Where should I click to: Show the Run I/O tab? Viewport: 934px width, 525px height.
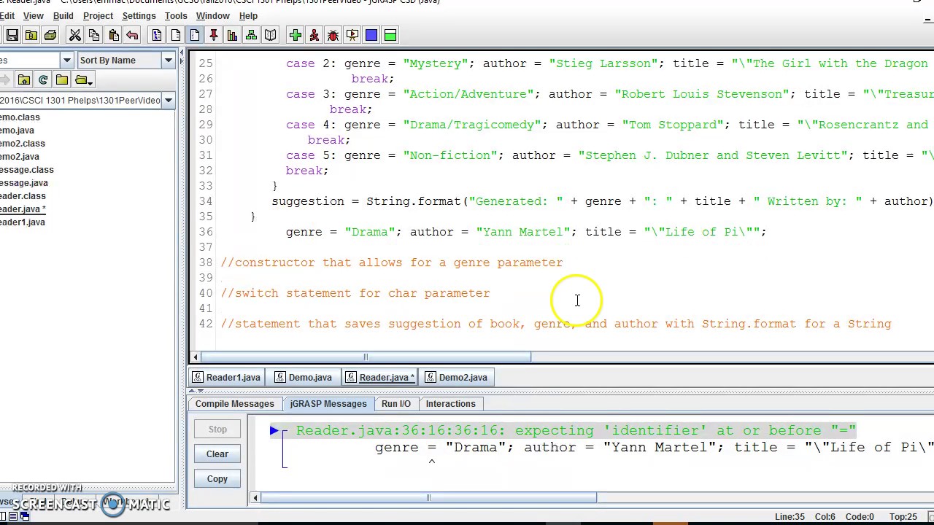[x=396, y=404]
